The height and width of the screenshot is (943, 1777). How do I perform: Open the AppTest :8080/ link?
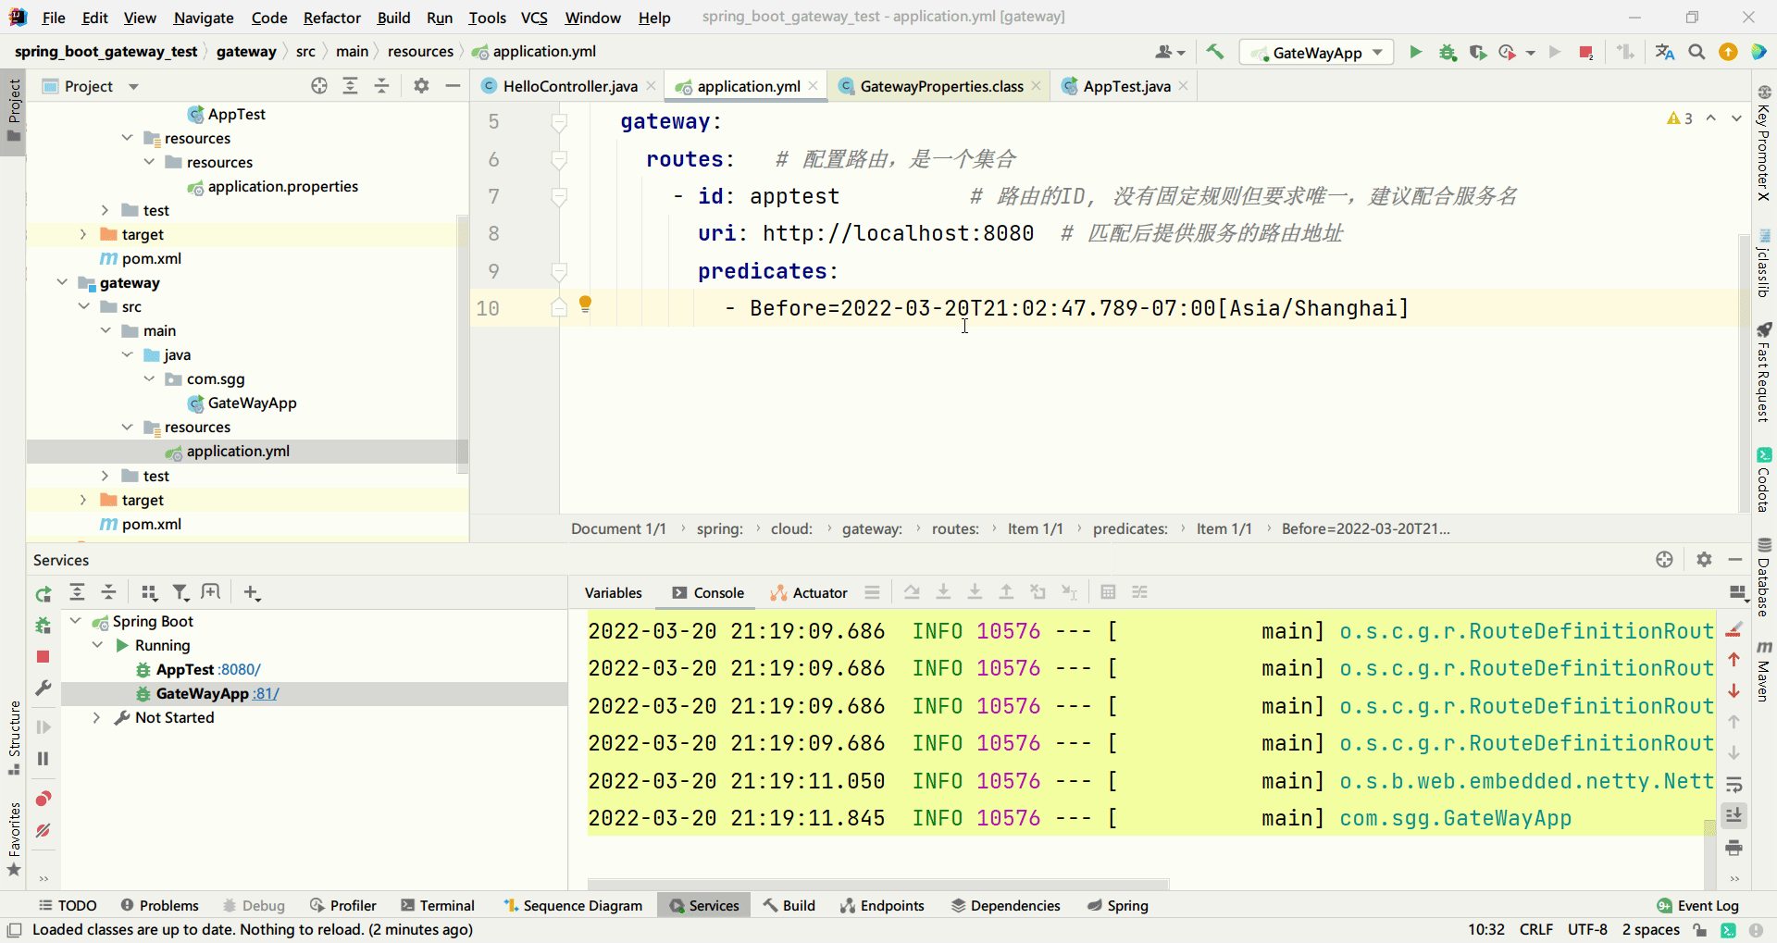click(x=241, y=669)
